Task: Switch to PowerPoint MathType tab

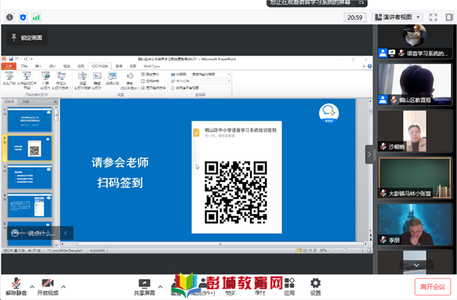Action: coord(152,66)
